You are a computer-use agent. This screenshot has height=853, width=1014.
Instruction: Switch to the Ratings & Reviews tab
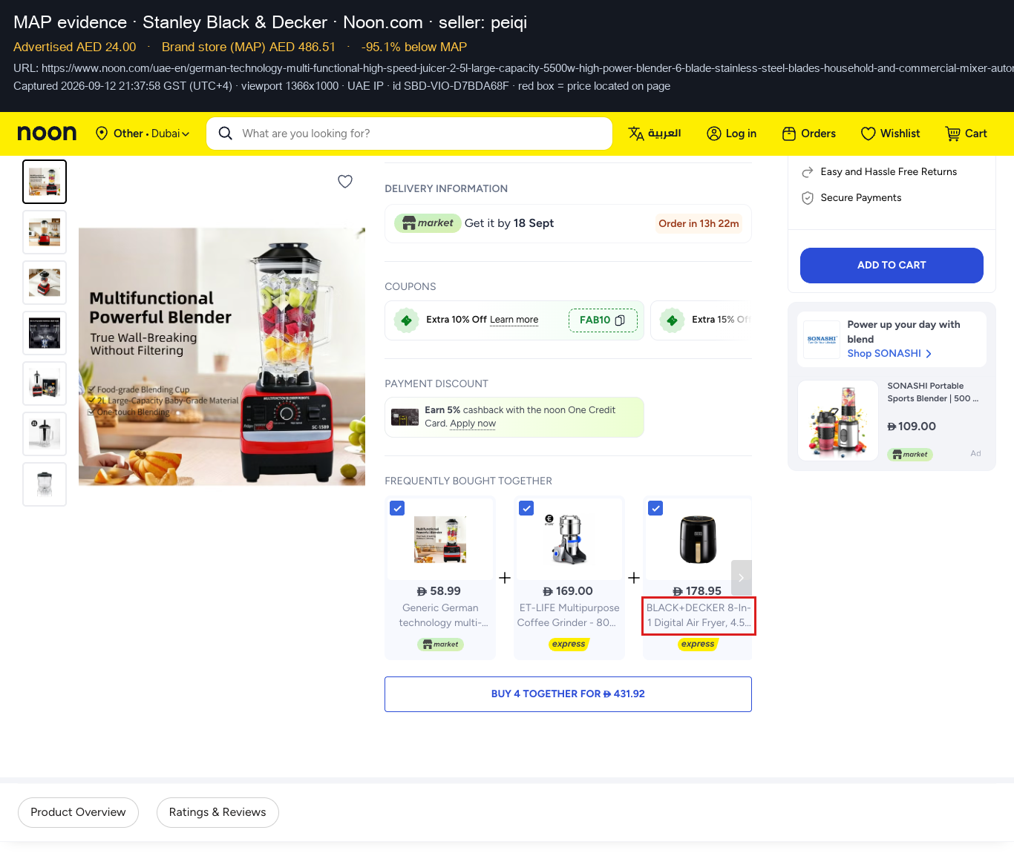pyautogui.click(x=217, y=812)
